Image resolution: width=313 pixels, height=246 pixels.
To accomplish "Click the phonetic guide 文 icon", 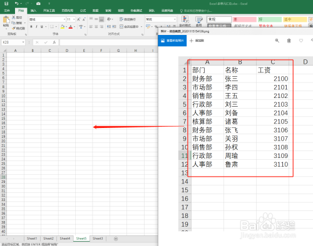I will click(81, 27).
